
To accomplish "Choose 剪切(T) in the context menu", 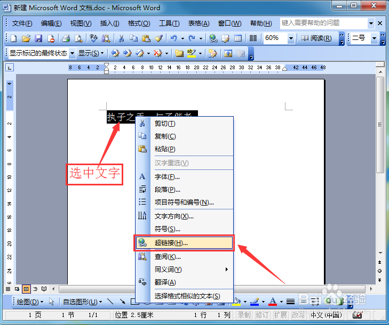I will coord(184,124).
